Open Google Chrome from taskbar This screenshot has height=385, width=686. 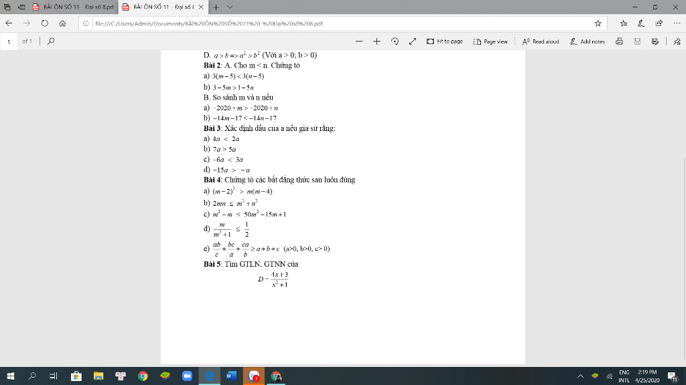pos(143,376)
